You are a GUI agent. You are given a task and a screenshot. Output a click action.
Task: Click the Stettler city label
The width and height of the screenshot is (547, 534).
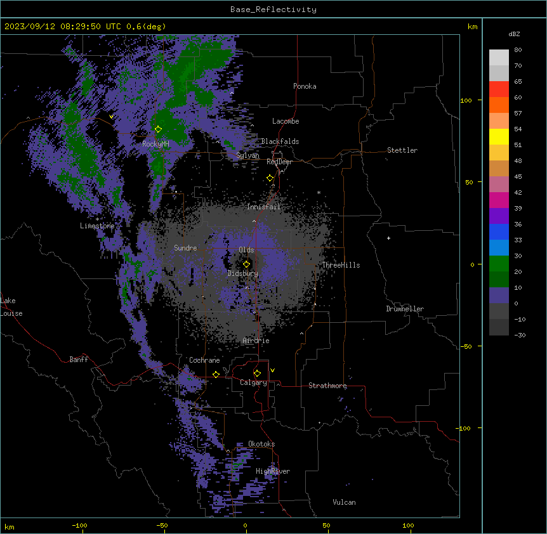[402, 150]
